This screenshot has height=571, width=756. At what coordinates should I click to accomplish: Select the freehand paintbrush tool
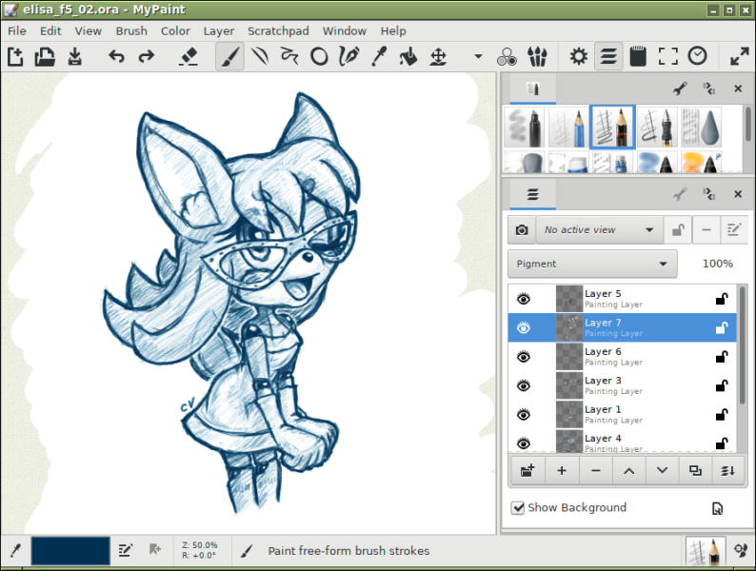pyautogui.click(x=230, y=56)
